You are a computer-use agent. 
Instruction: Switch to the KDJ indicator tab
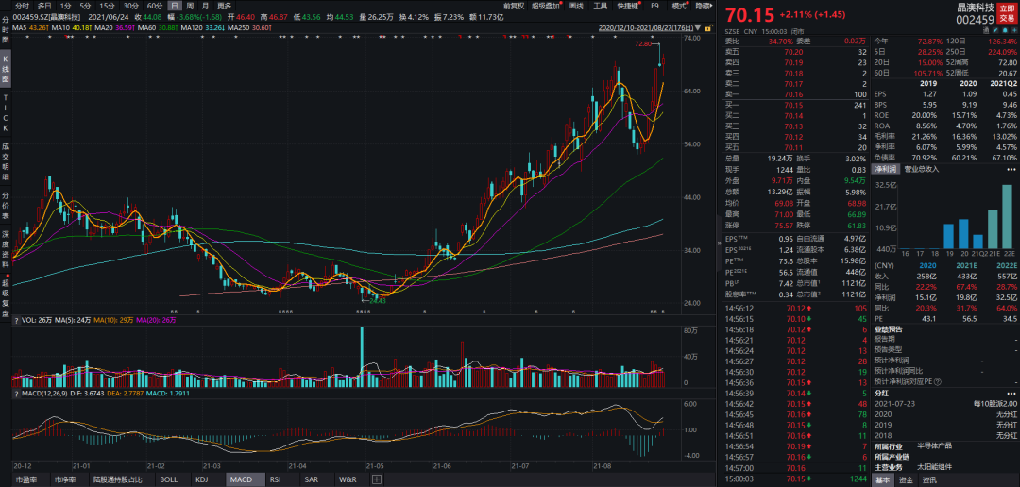click(x=202, y=479)
